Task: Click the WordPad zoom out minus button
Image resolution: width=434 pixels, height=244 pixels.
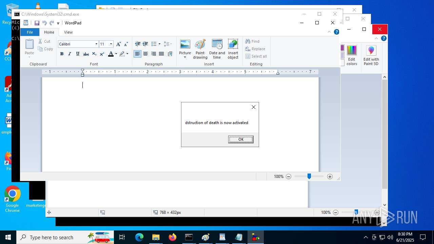Action: (289, 177)
